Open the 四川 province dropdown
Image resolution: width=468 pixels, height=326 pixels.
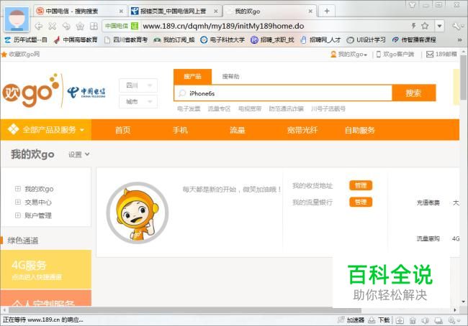pyautogui.click(x=138, y=85)
